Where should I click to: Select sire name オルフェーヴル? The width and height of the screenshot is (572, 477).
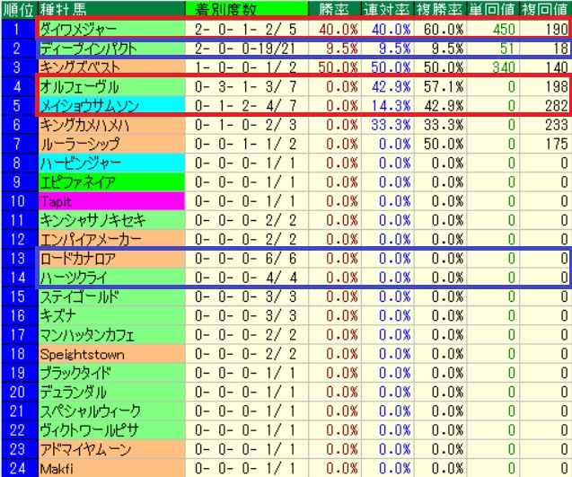point(80,87)
